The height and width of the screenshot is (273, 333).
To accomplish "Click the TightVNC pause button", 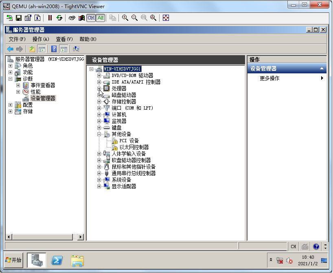I will pos(50,18).
